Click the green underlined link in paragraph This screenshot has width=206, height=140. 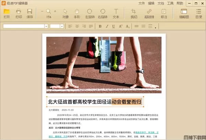click(x=147, y=132)
